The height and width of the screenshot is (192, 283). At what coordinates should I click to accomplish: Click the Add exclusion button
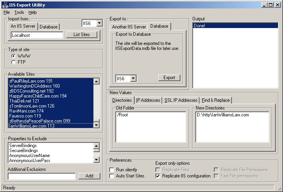[89, 176]
